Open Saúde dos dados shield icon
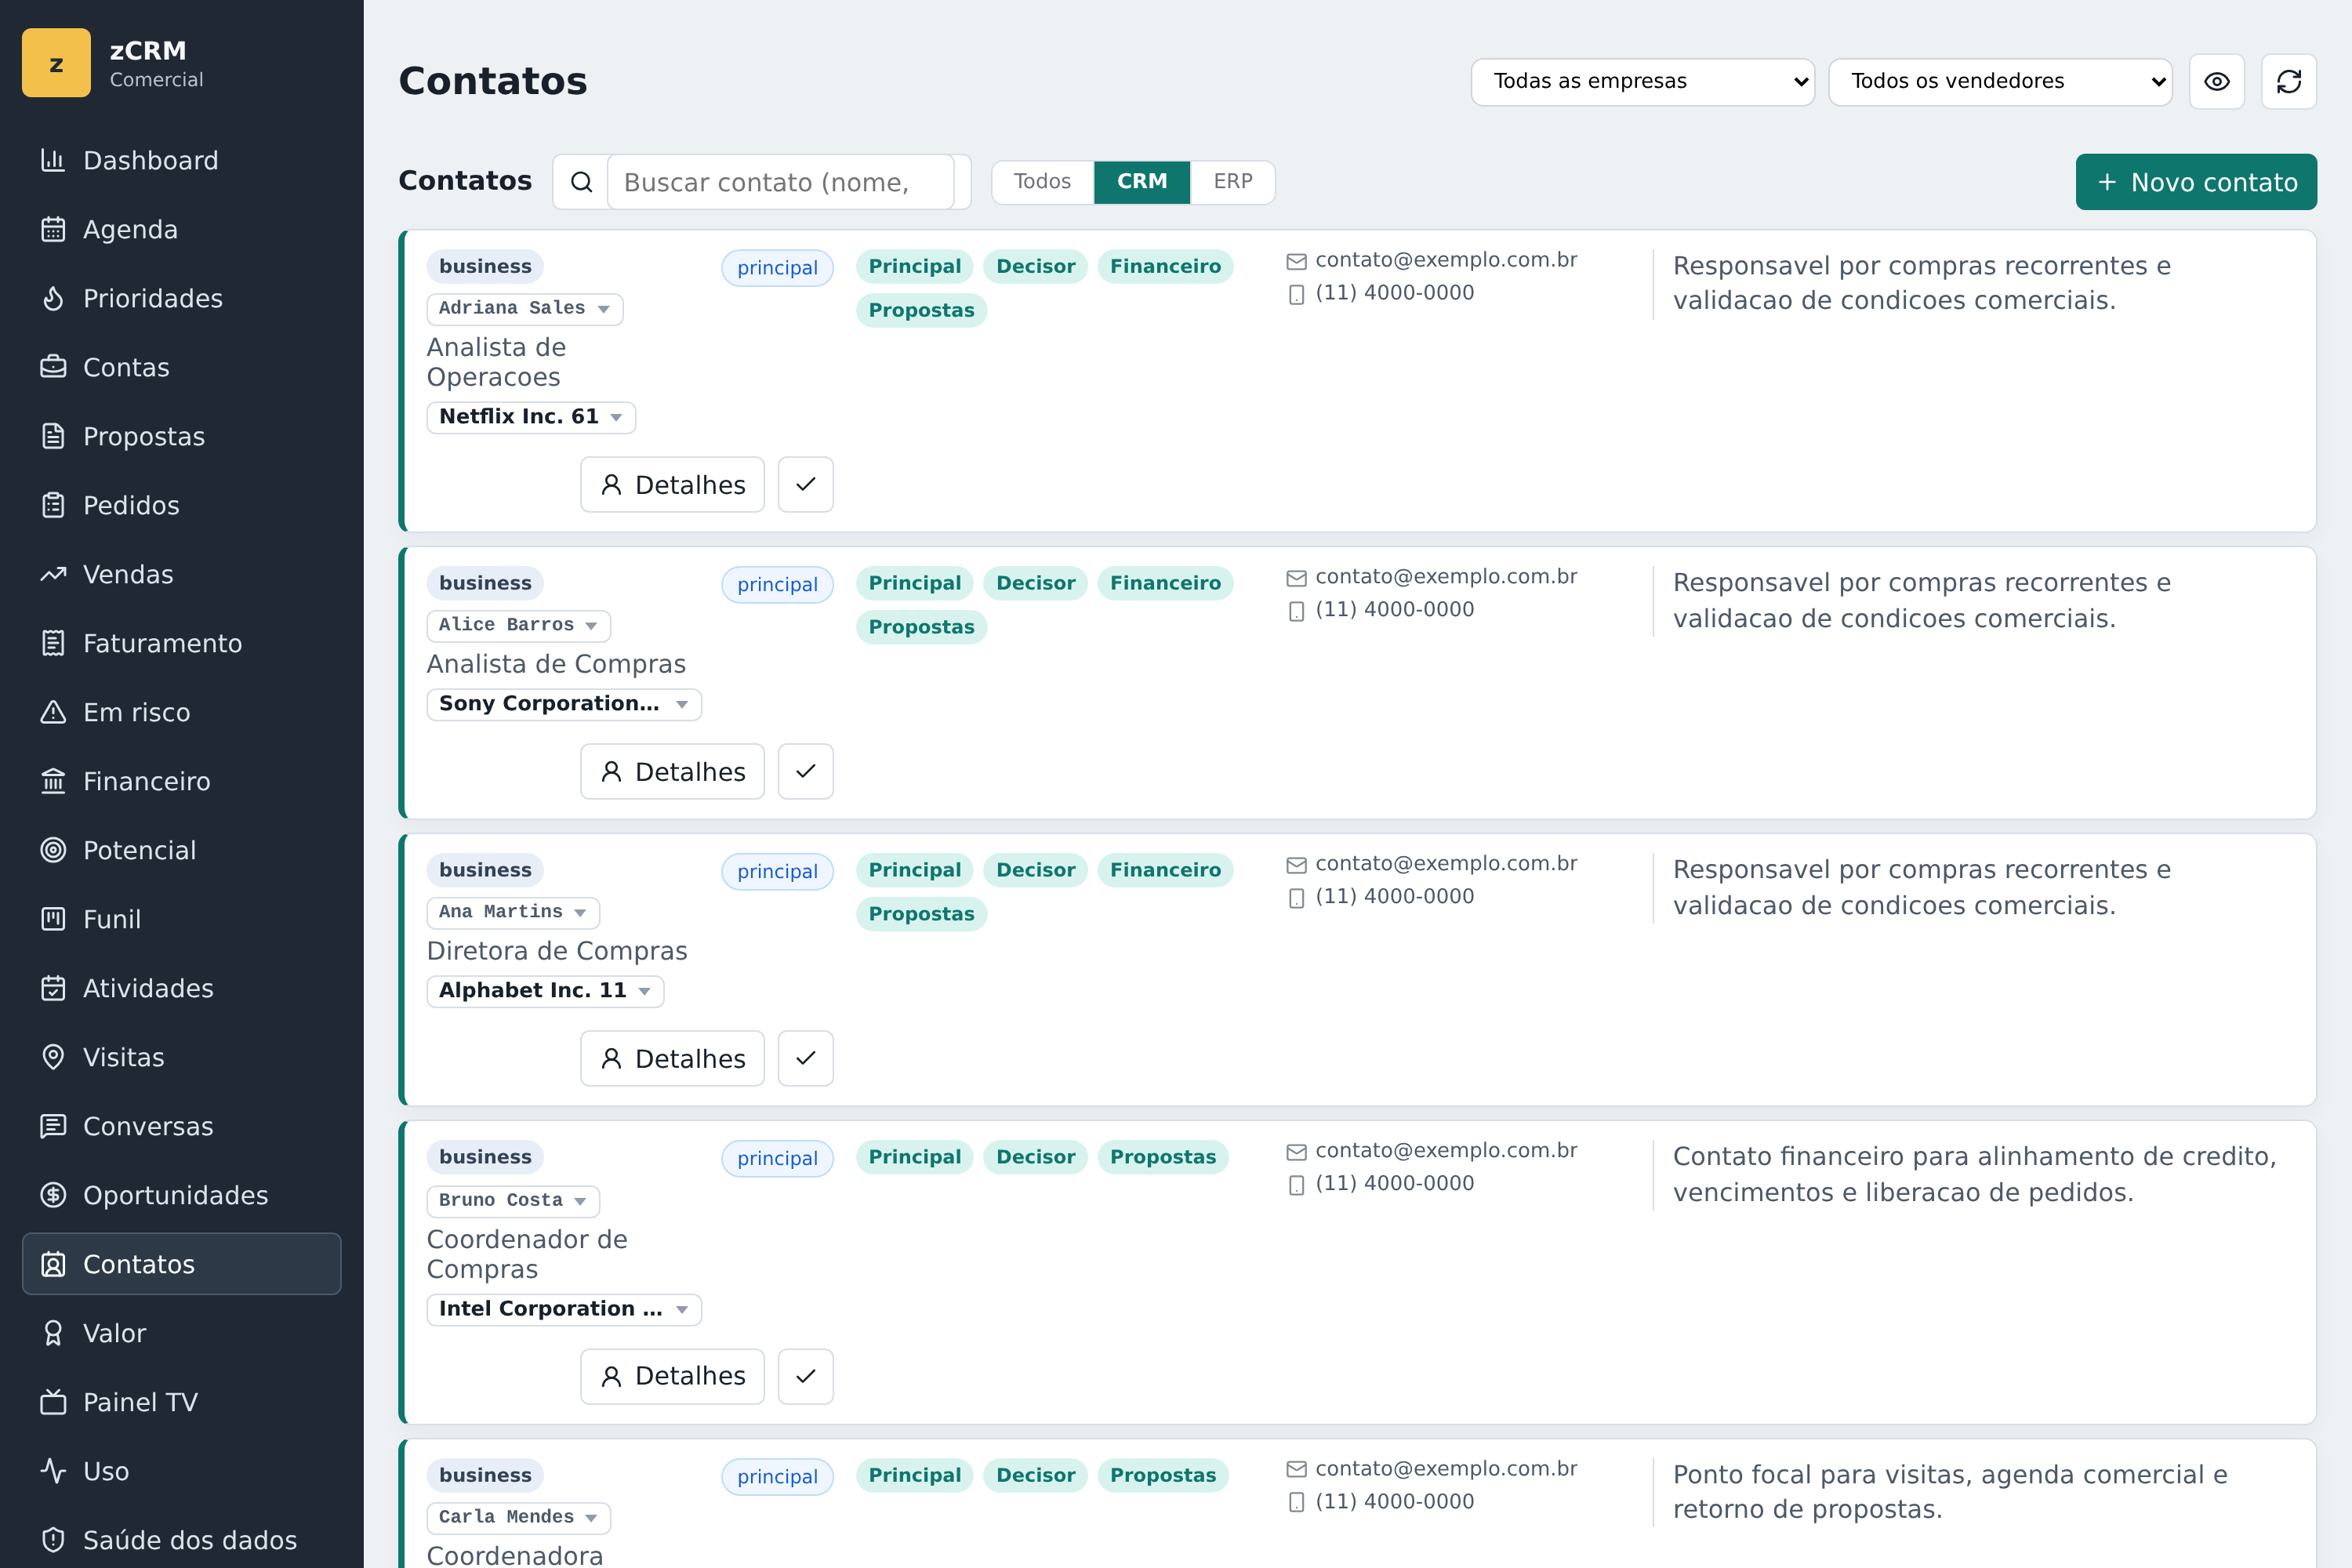Viewport: 2352px width, 1568px height. (x=53, y=1540)
